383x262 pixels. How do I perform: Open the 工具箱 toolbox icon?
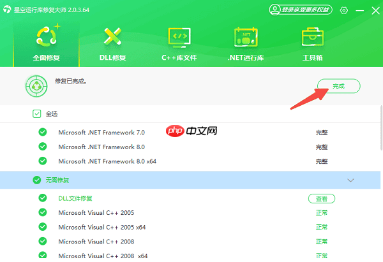tap(312, 36)
